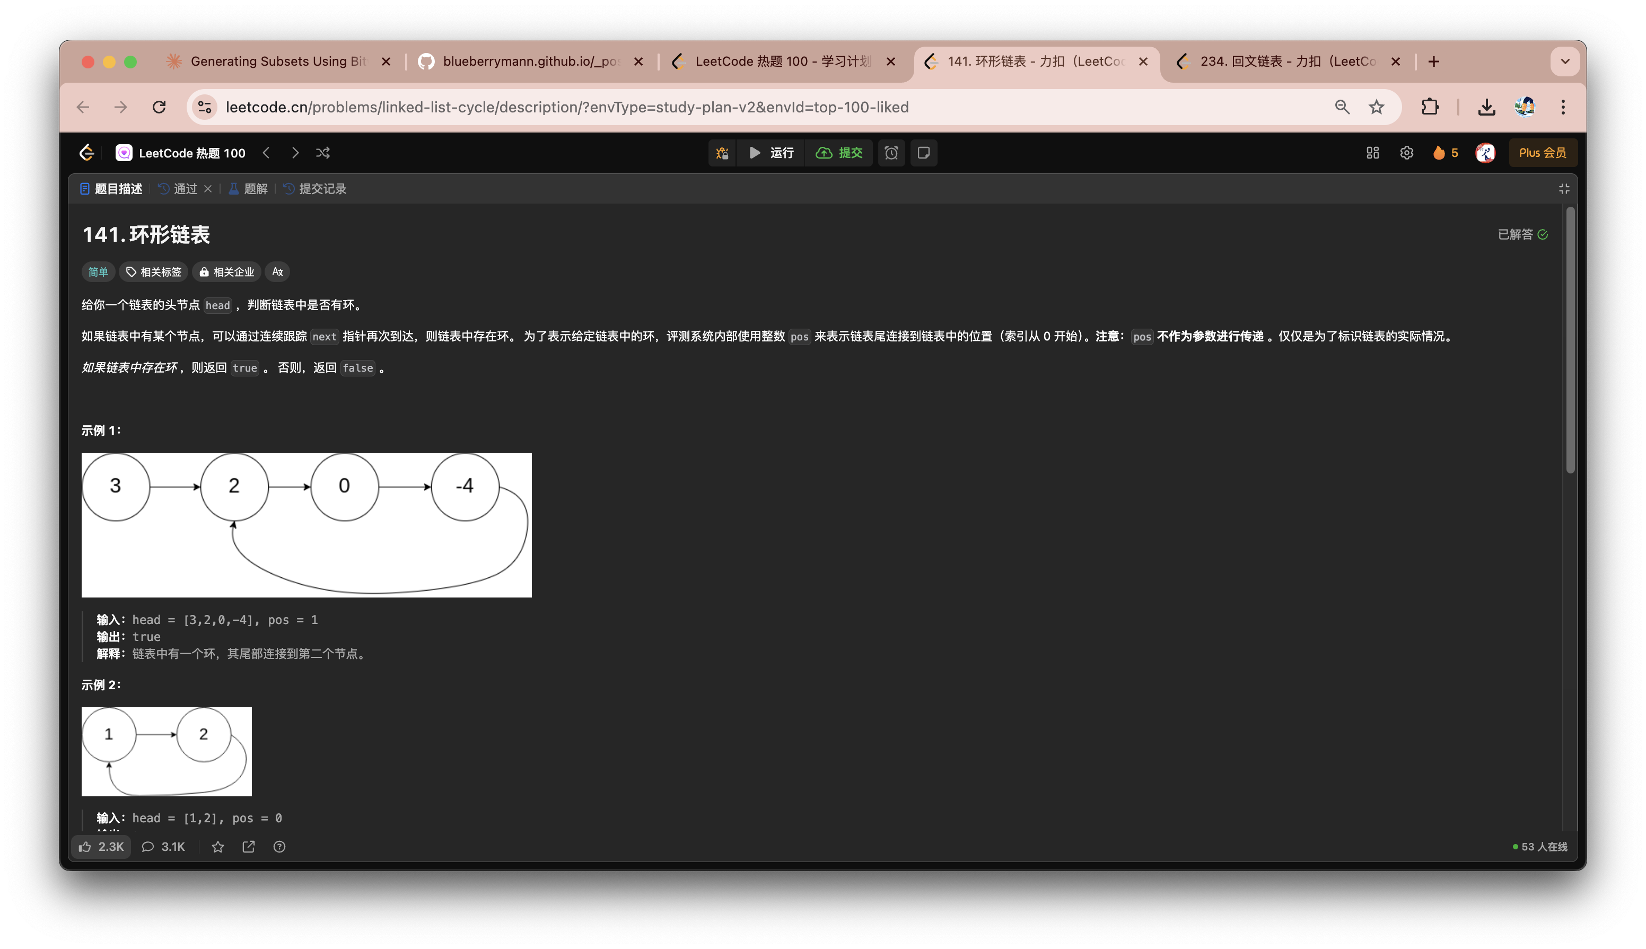Open the notes sticky icon
This screenshot has height=949, width=1646.
point(924,153)
